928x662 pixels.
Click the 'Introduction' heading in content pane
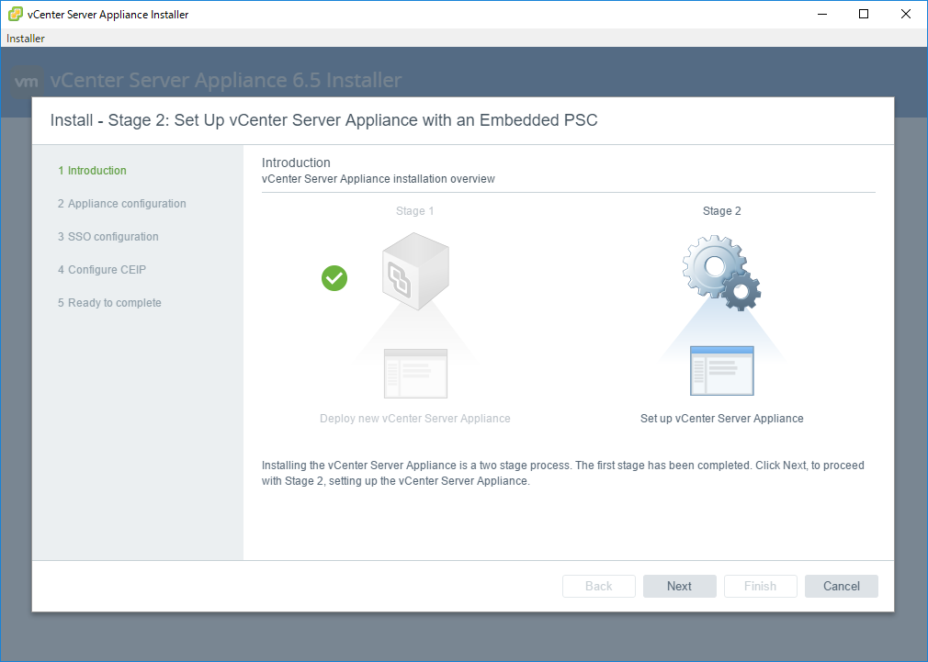[296, 163]
